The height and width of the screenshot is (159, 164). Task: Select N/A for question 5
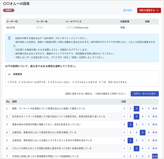click(155, 141)
